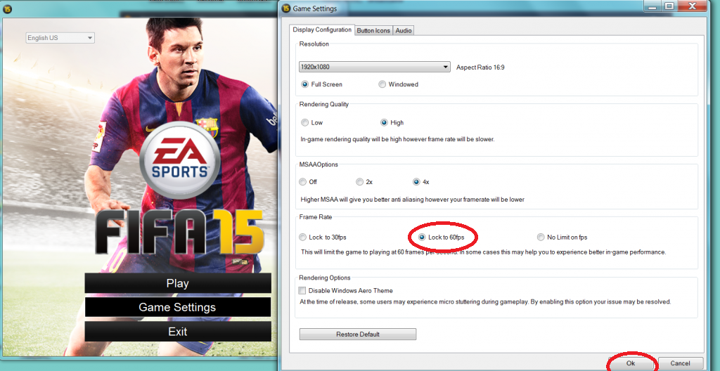Select the Display Configuration tab

322,30
